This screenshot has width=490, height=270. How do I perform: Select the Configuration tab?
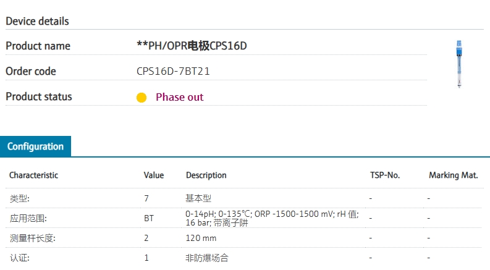[x=35, y=146]
